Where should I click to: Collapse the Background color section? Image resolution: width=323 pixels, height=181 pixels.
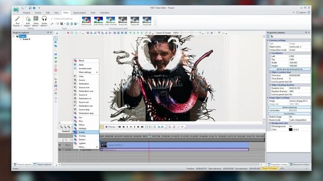pyautogui.click(x=270, y=123)
